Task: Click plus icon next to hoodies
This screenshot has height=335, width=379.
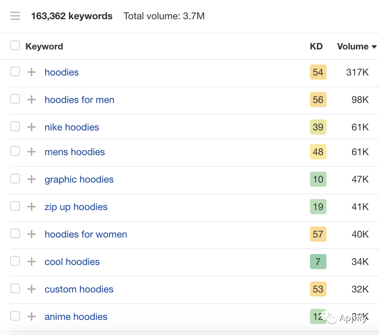Action: pyautogui.click(x=32, y=72)
